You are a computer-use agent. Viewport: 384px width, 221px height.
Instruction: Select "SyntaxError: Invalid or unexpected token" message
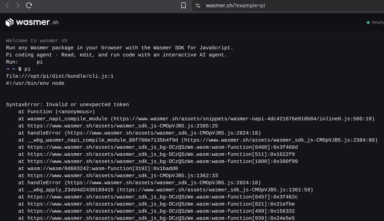(68, 104)
